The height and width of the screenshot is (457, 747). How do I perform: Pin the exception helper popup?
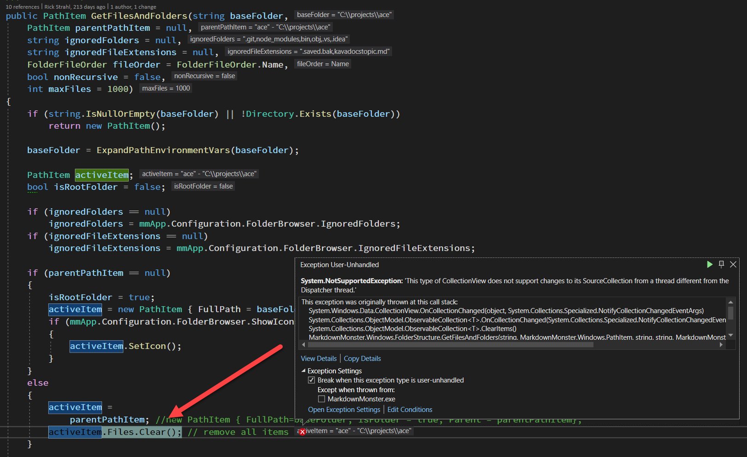721,264
